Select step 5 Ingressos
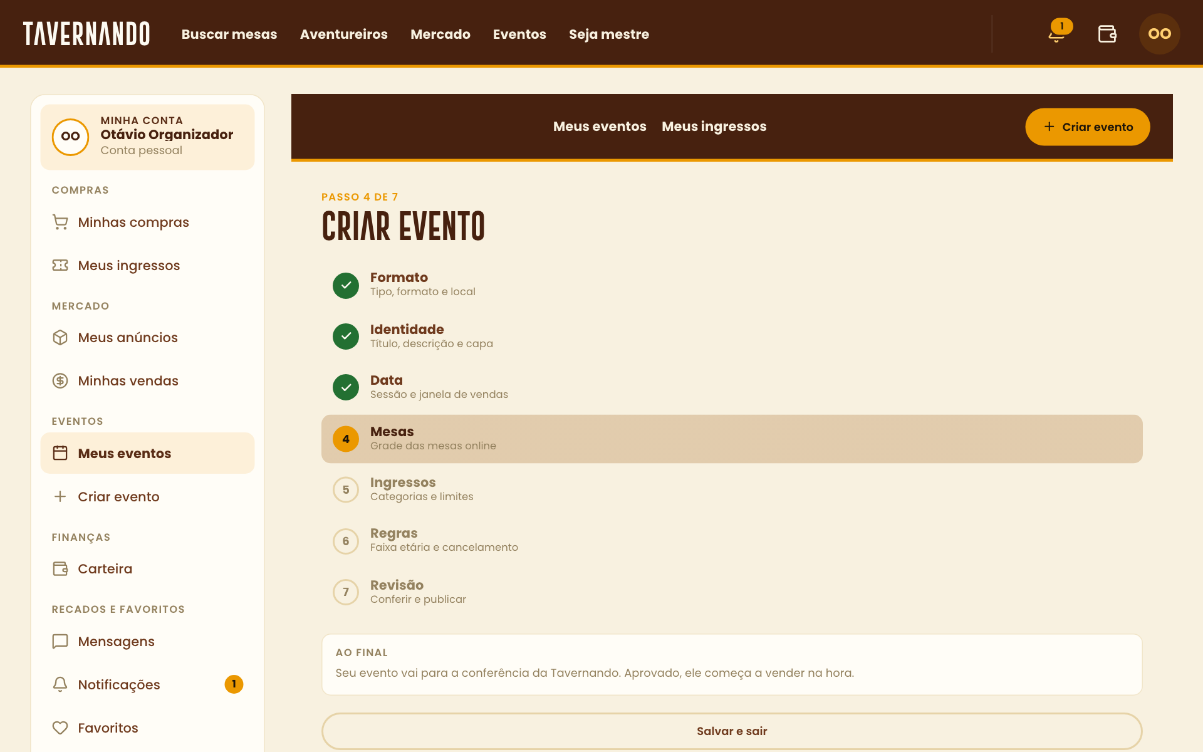Image resolution: width=1203 pixels, height=752 pixels. [732, 489]
